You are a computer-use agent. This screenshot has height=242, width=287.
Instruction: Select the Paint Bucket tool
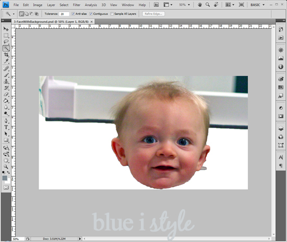click(x=6, y=101)
